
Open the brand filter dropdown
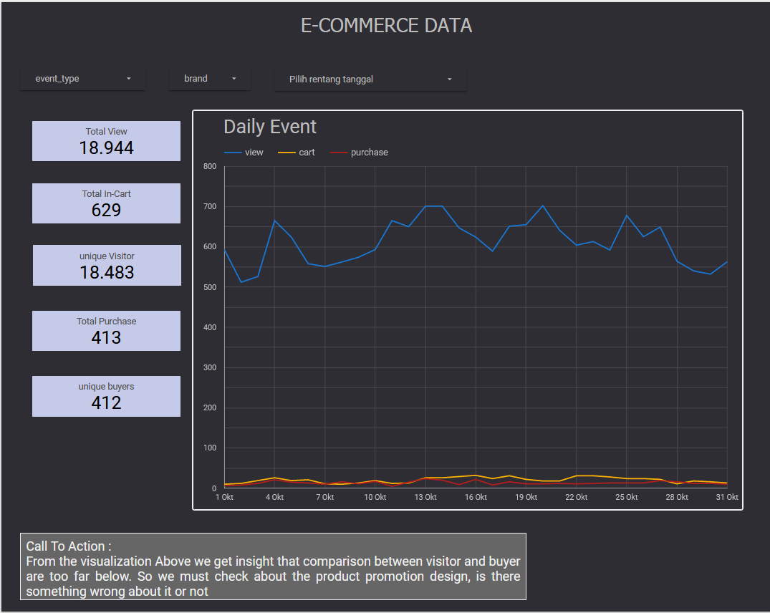[x=201, y=79]
